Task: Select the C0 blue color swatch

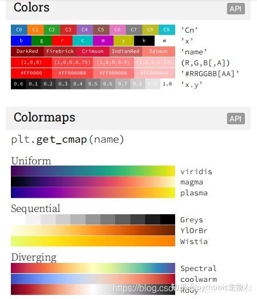Action: pos(19,30)
